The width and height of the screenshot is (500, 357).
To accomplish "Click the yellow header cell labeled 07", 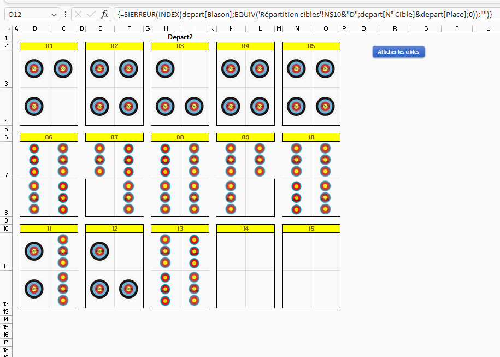I will point(114,137).
